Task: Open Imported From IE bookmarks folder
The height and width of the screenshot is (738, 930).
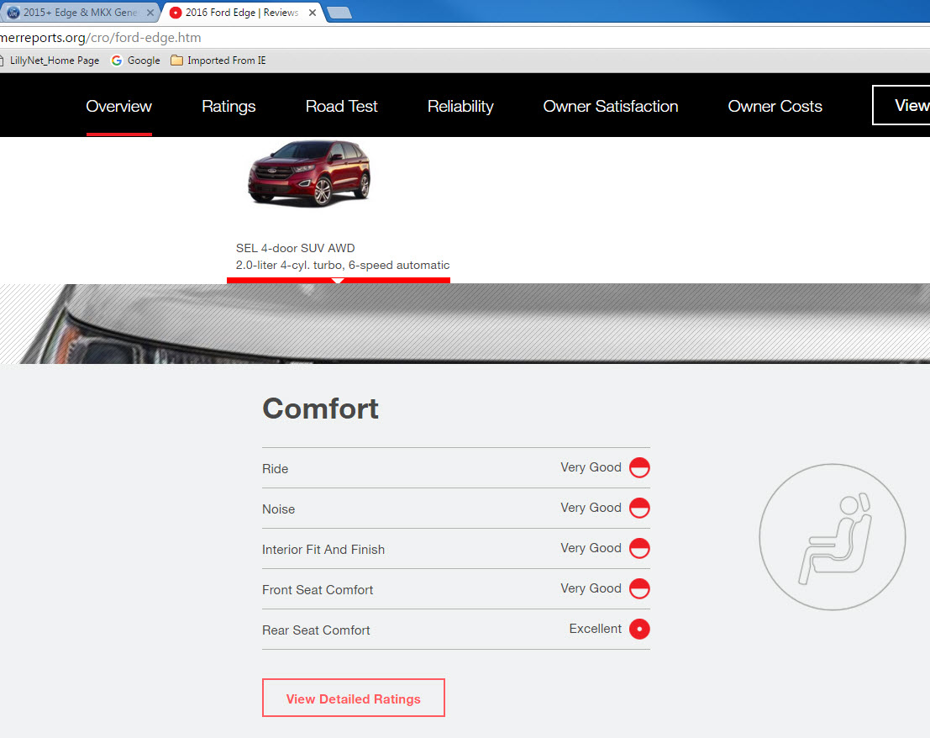Action: 218,61
